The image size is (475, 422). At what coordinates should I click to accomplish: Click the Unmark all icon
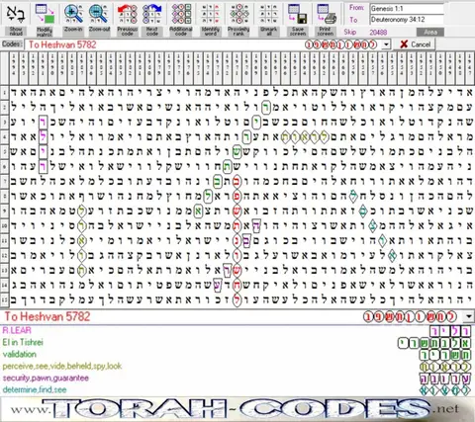pos(268,14)
